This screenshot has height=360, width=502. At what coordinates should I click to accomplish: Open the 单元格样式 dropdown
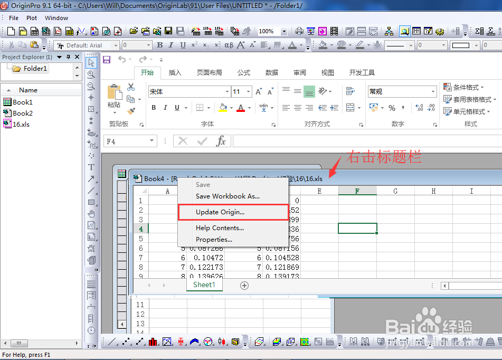(467, 111)
